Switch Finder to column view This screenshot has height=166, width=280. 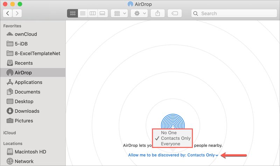coord(93,13)
